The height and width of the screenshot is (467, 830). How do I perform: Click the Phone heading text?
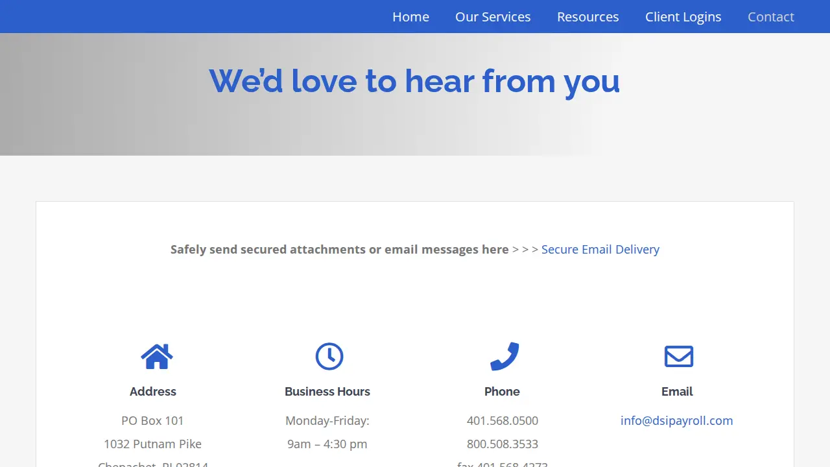pyautogui.click(x=502, y=391)
